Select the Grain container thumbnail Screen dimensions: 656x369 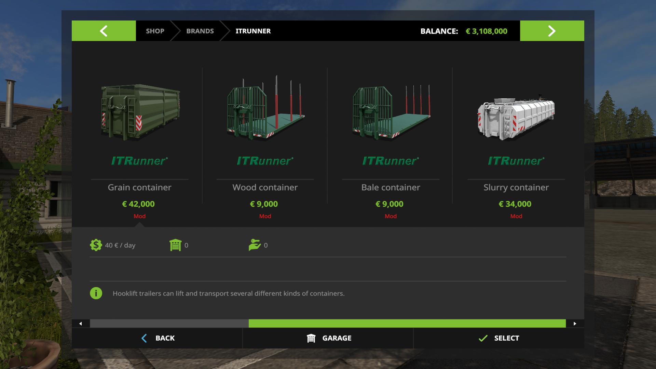[140, 111]
